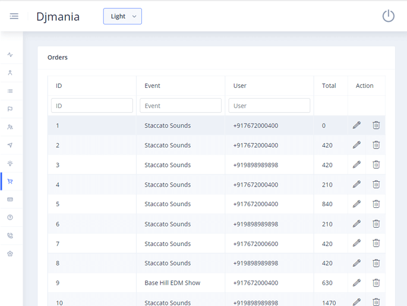Sort by the Total column header
This screenshot has width=407, height=306.
(x=329, y=86)
